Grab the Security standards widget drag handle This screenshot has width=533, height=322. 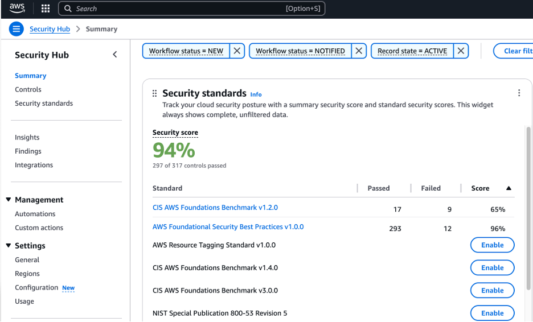click(x=154, y=93)
